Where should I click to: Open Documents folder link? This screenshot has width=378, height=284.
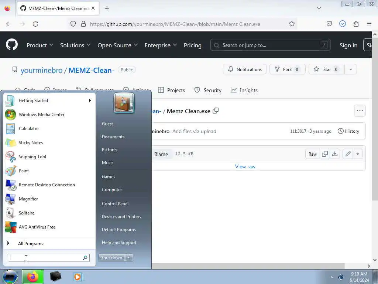click(x=113, y=137)
